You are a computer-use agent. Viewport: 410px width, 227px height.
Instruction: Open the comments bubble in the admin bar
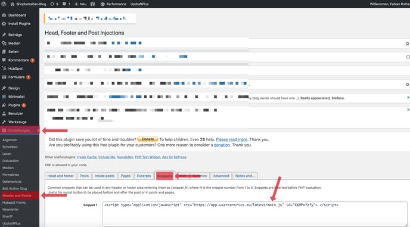coord(66,4)
